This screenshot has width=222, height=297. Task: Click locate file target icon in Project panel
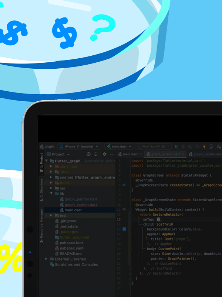point(88,154)
